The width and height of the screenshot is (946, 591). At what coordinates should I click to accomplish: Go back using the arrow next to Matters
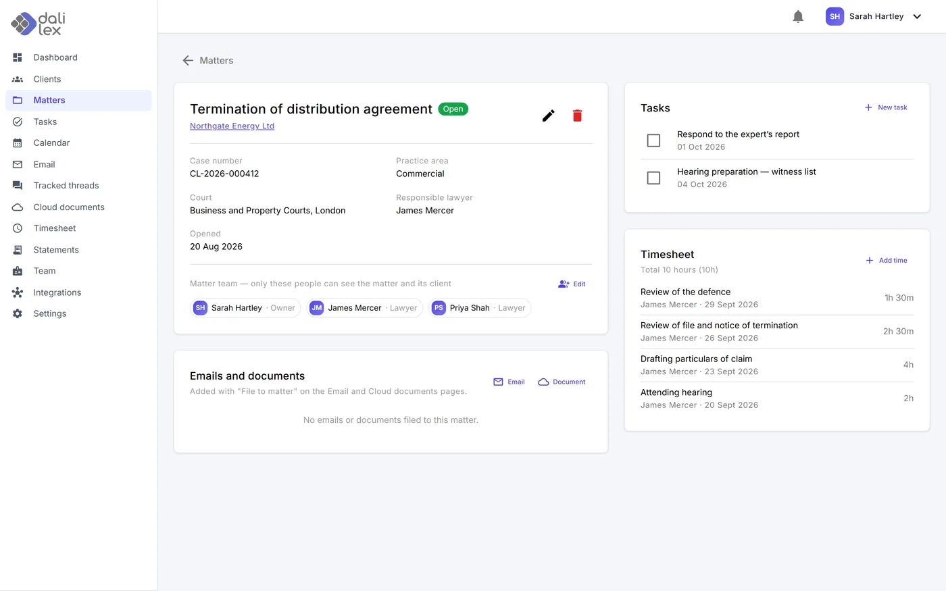[188, 60]
